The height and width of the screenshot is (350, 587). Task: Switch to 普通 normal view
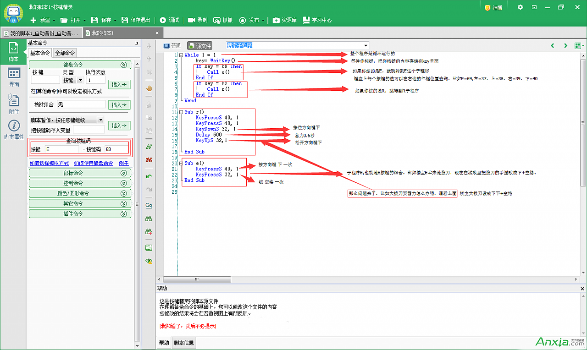[172, 46]
